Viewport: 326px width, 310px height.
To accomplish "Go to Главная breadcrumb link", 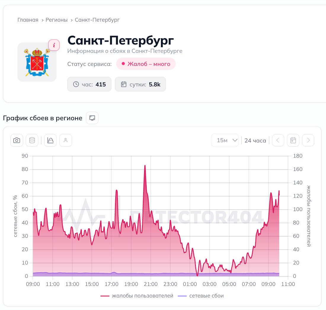I will pyautogui.click(x=28, y=20).
